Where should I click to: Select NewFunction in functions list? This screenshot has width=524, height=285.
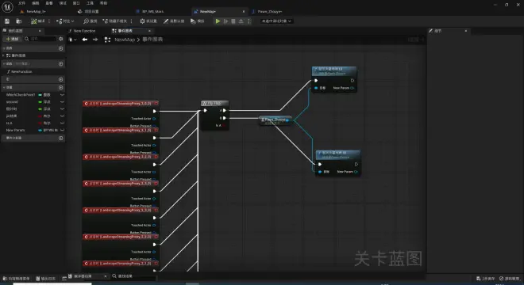pos(21,72)
